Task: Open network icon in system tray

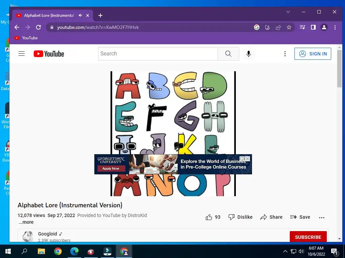Action: click(x=293, y=251)
